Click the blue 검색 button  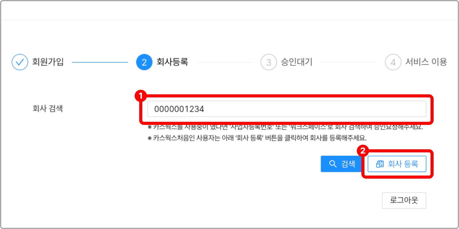[x=341, y=164]
